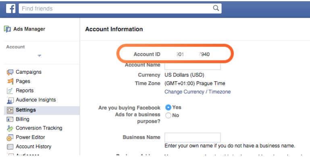310x157 pixels.
Task: Click the Campaigns megaphone icon
Action: (x=10, y=72)
